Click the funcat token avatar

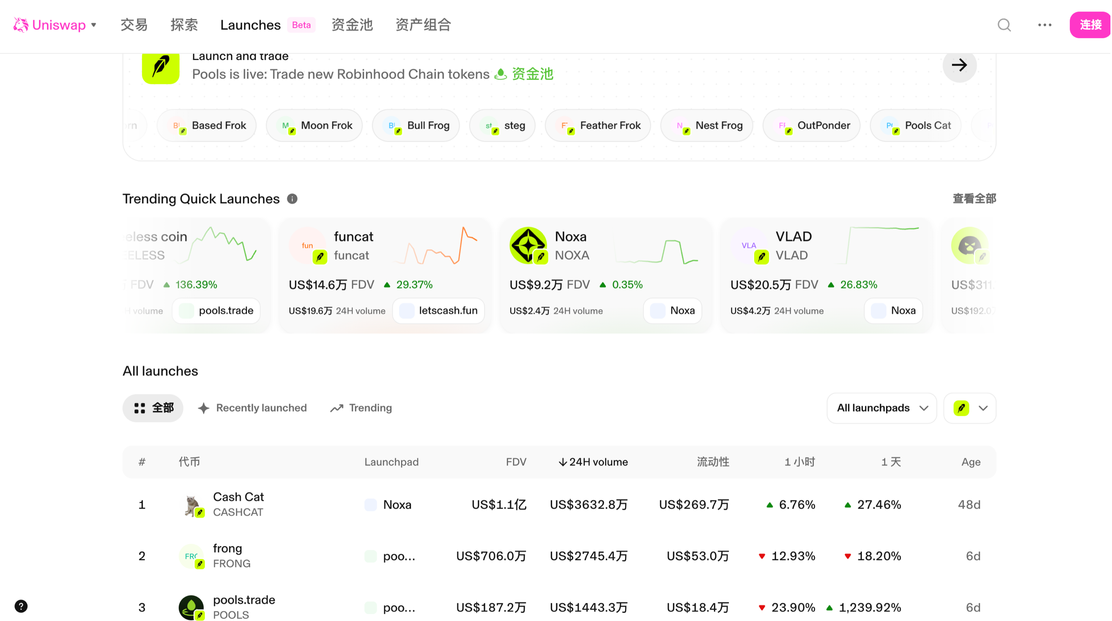[307, 245]
